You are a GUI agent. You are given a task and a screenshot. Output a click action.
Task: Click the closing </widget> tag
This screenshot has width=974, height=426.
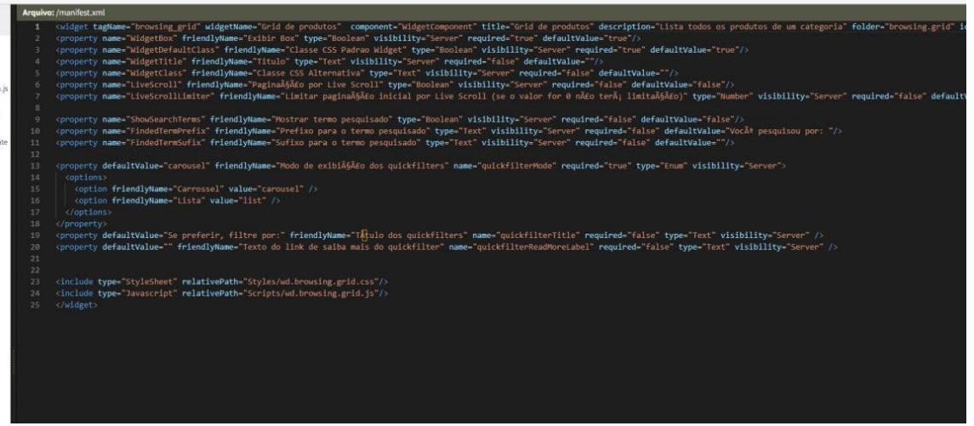[x=77, y=305]
